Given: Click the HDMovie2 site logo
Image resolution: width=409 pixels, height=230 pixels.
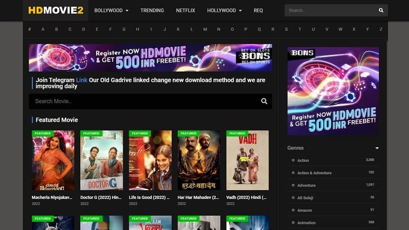Looking at the screenshot, I should (x=55, y=10).
